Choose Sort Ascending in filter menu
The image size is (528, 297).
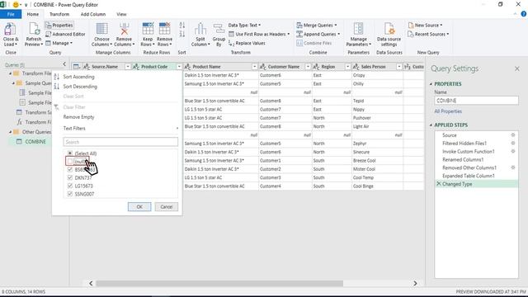pyautogui.click(x=79, y=77)
